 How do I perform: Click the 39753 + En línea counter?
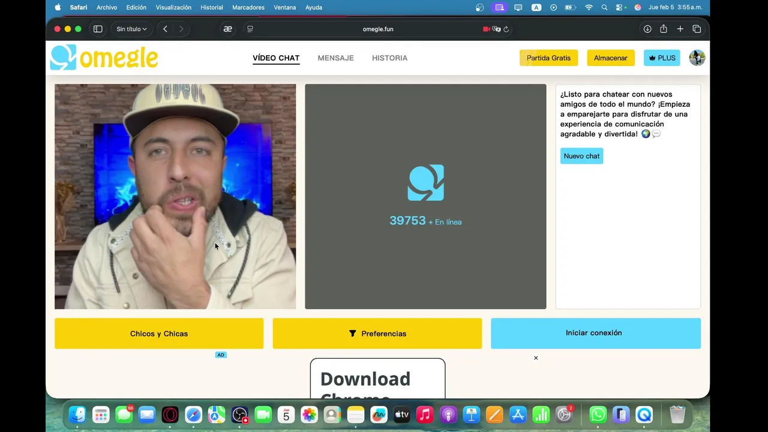425,221
